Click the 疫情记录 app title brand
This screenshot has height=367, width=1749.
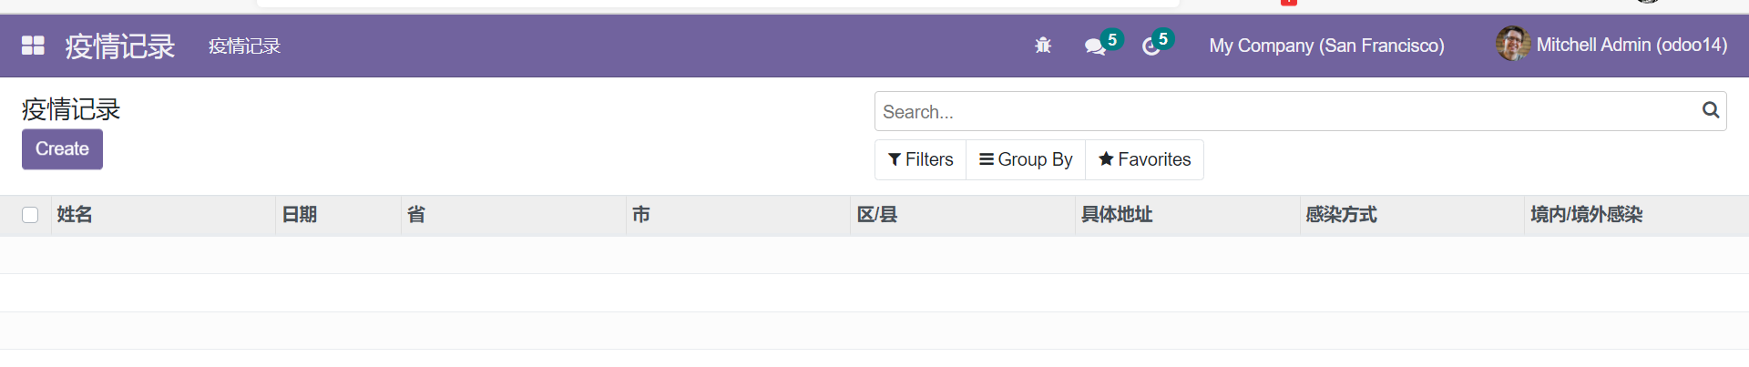pos(119,46)
